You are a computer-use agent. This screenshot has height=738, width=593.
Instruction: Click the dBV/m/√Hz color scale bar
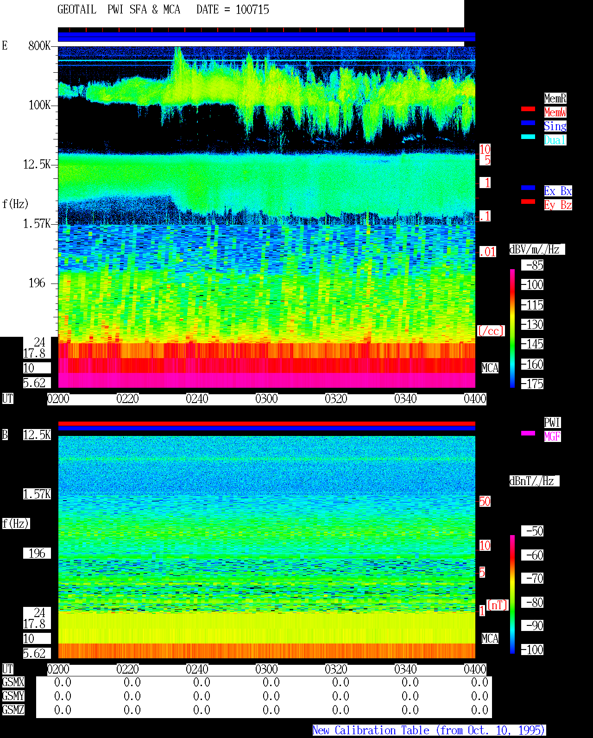[512, 328]
